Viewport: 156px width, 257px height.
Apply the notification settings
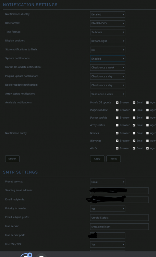tap(97, 159)
